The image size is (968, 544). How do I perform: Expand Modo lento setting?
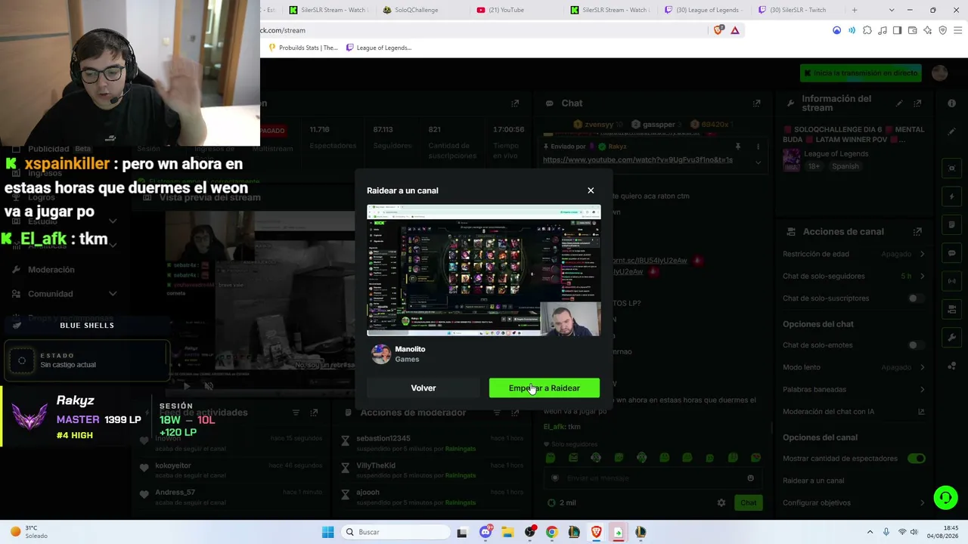coord(853,367)
